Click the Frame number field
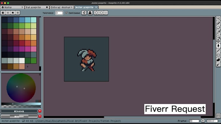The height and width of the screenshot is (124, 221). coord(194,121)
